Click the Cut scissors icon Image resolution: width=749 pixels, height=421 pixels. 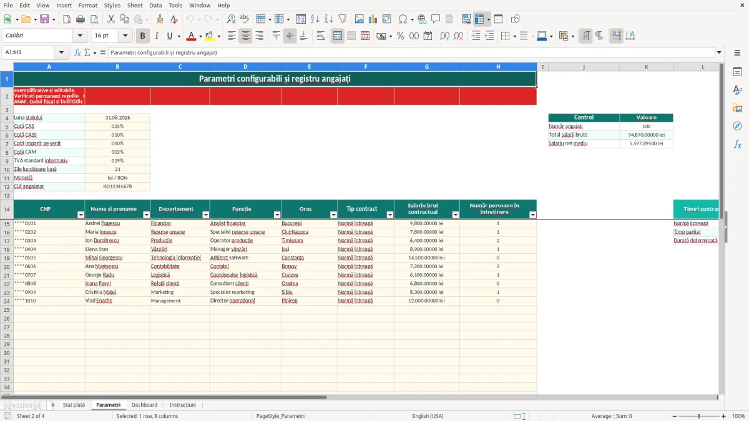(x=110, y=19)
